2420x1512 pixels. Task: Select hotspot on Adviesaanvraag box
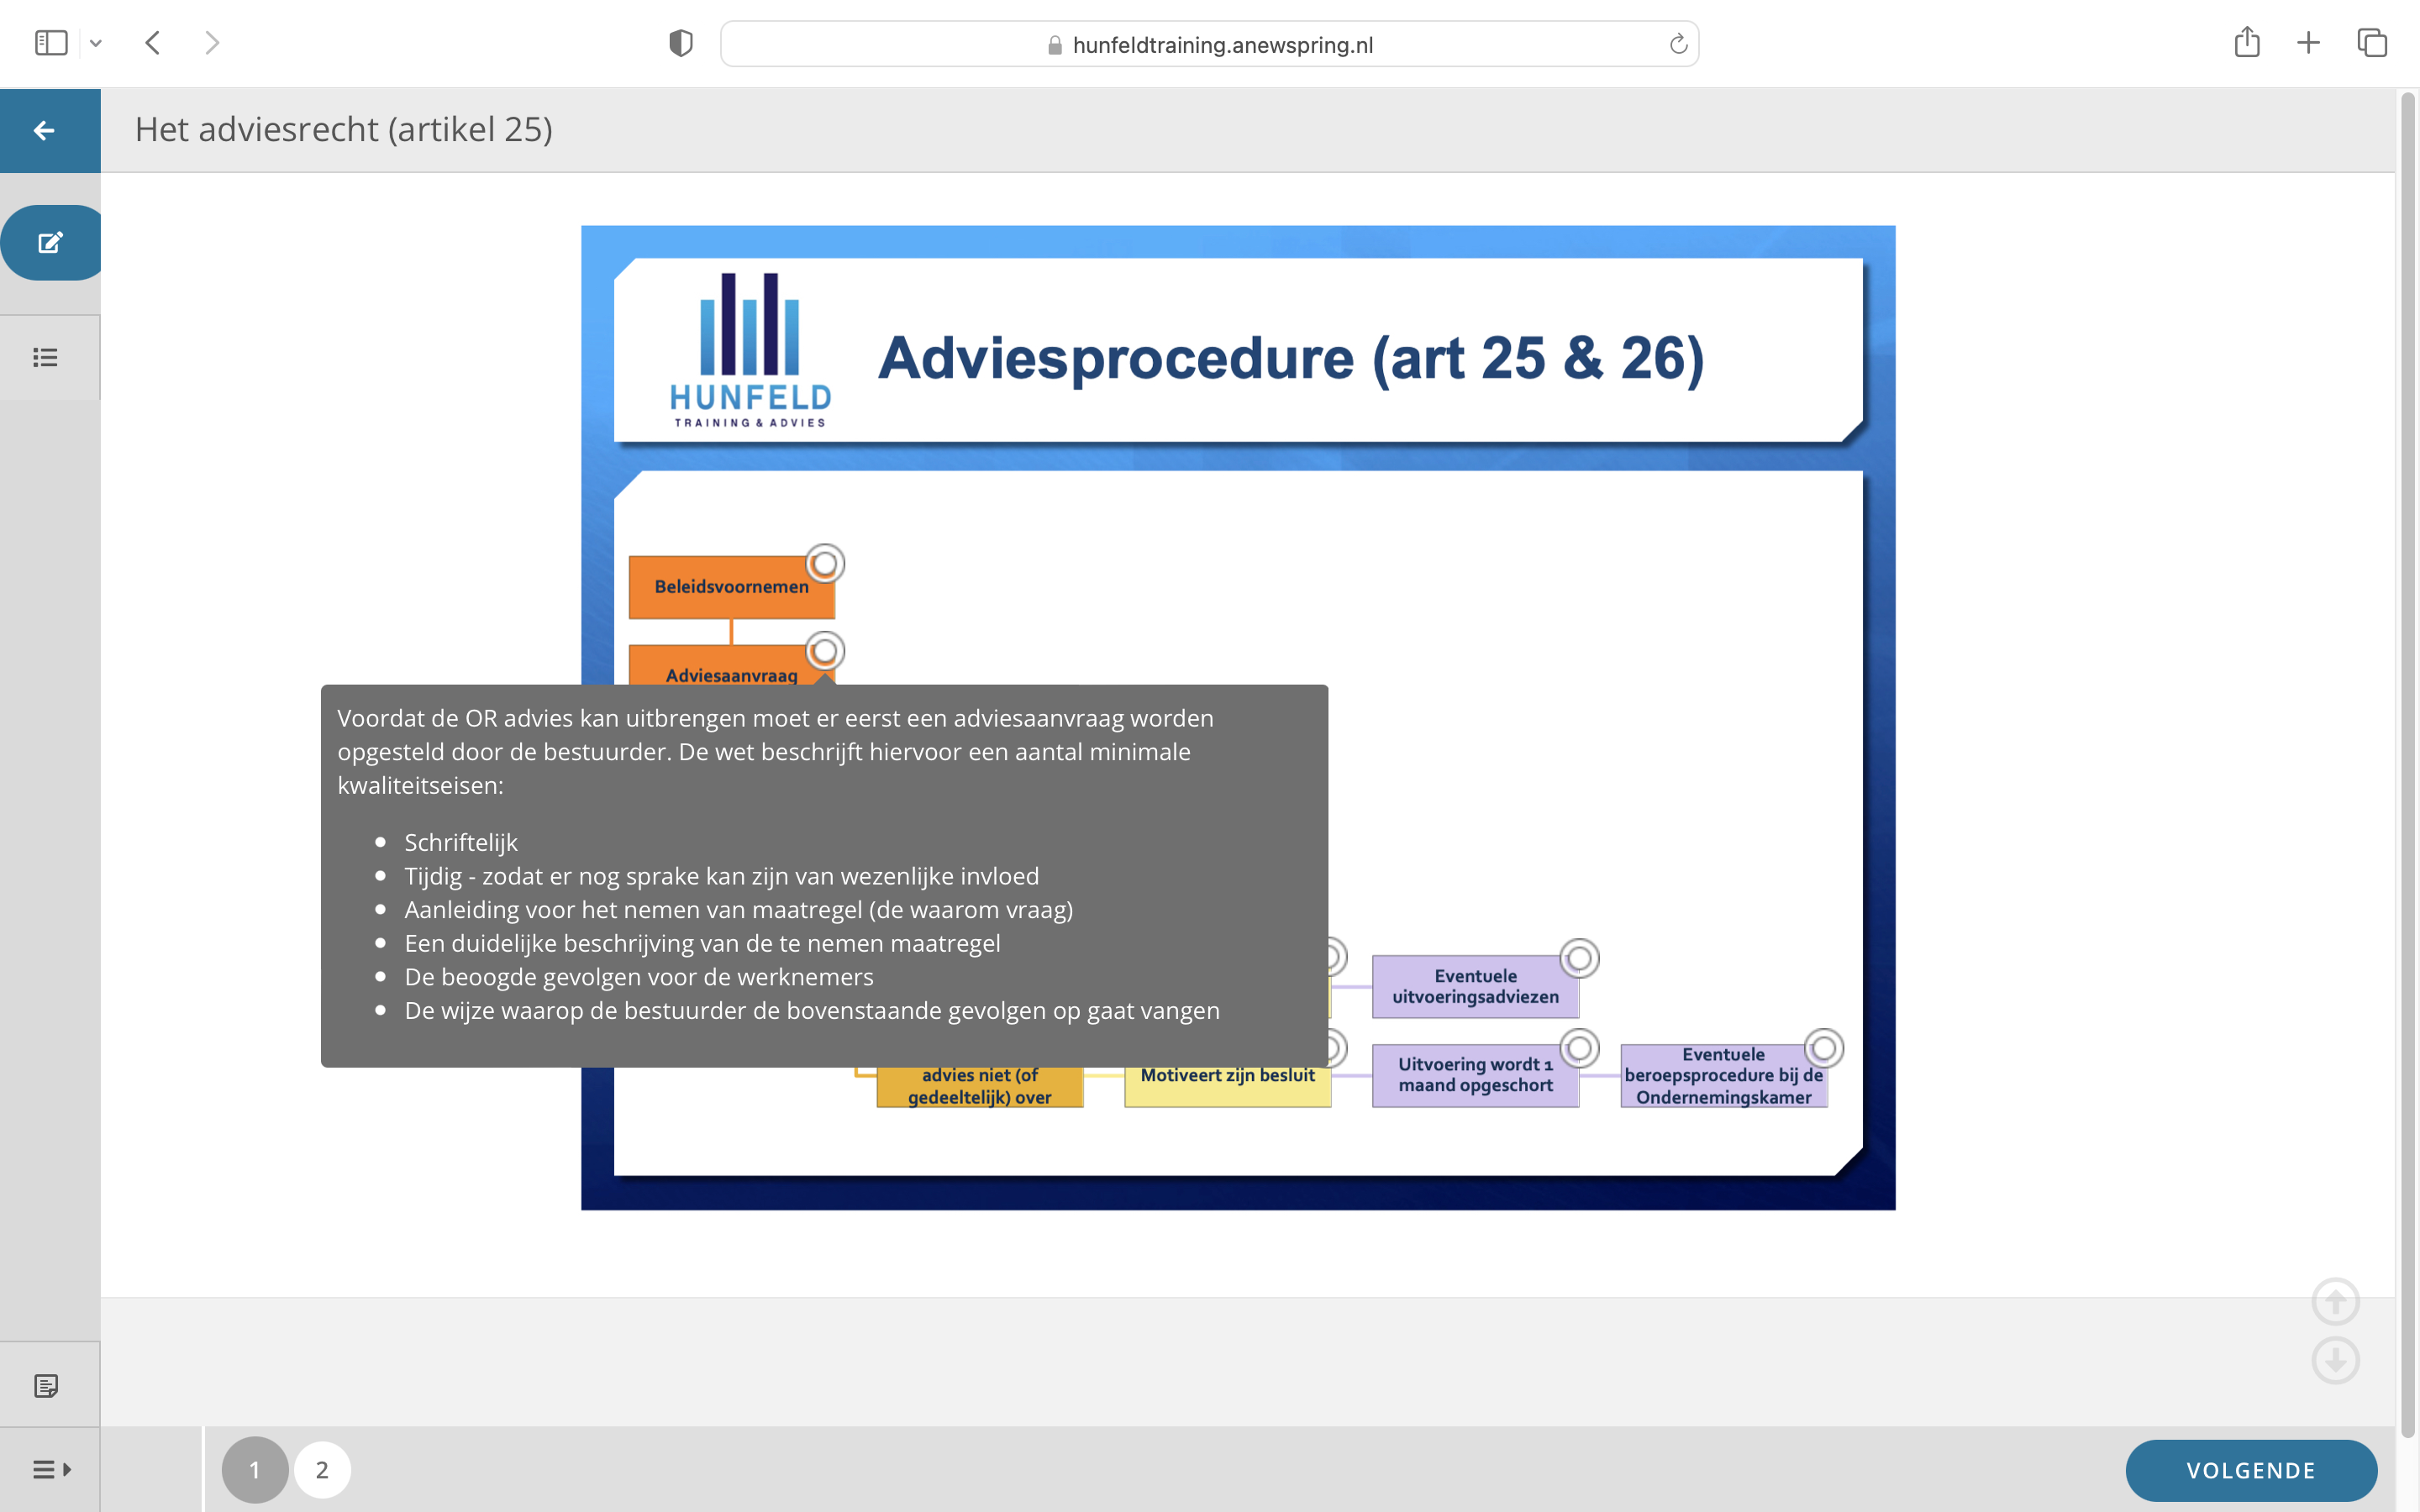click(825, 652)
